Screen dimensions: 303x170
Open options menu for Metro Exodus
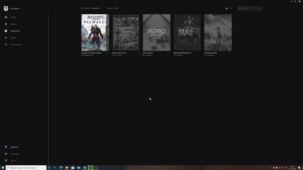(169, 53)
